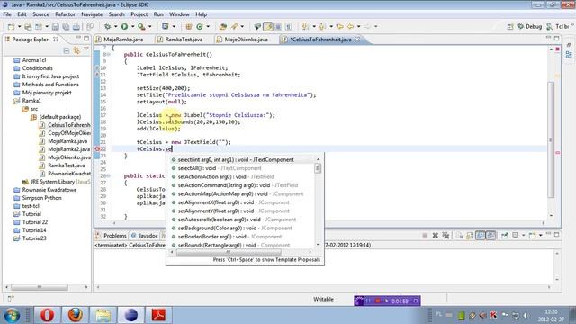Open dropdown arrow next to External Tools

150,27
